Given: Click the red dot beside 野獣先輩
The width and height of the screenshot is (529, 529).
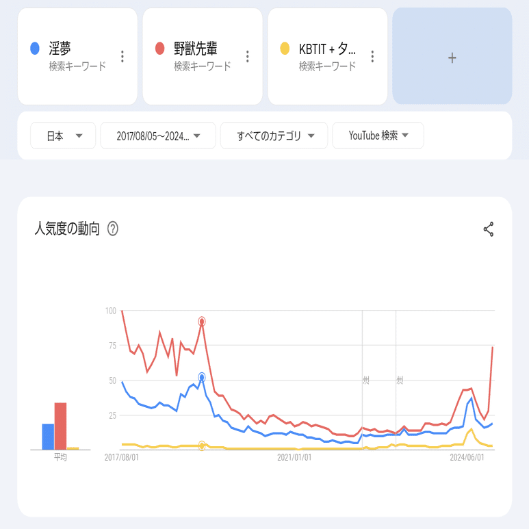Looking at the screenshot, I should pos(160,49).
